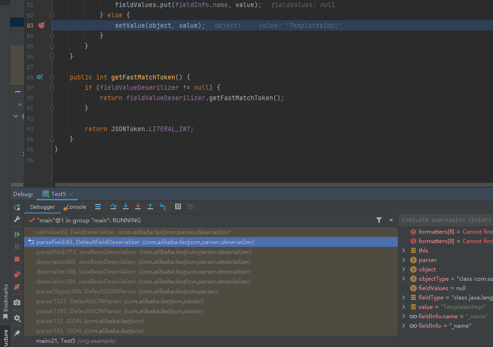Image resolution: width=493 pixels, height=347 pixels.
Task: Click the double-chevron more icon in left panel
Action: coord(20,104)
